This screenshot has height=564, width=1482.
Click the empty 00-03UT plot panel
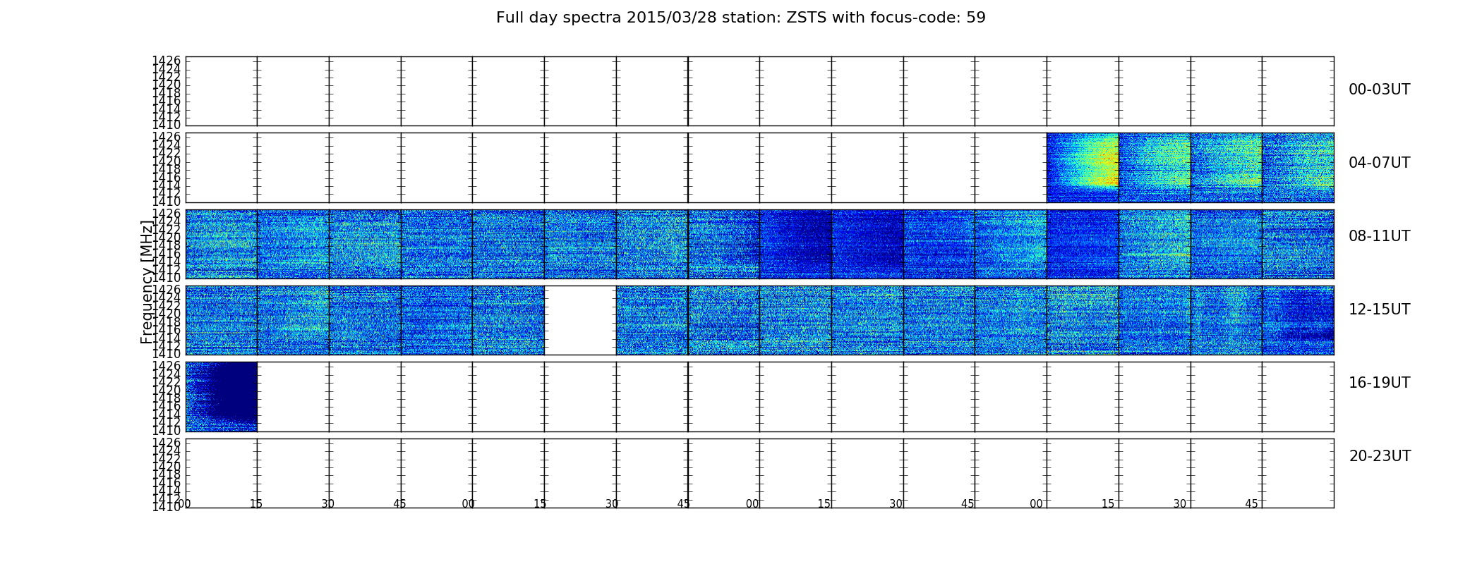click(759, 92)
